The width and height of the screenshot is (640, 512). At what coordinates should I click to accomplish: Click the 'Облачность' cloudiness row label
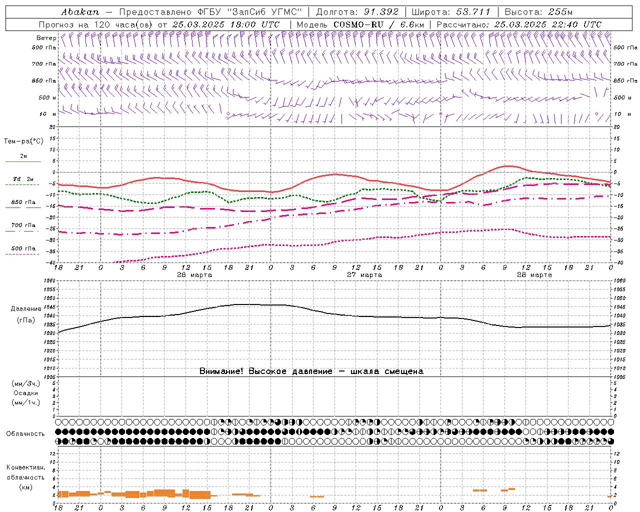click(25, 434)
